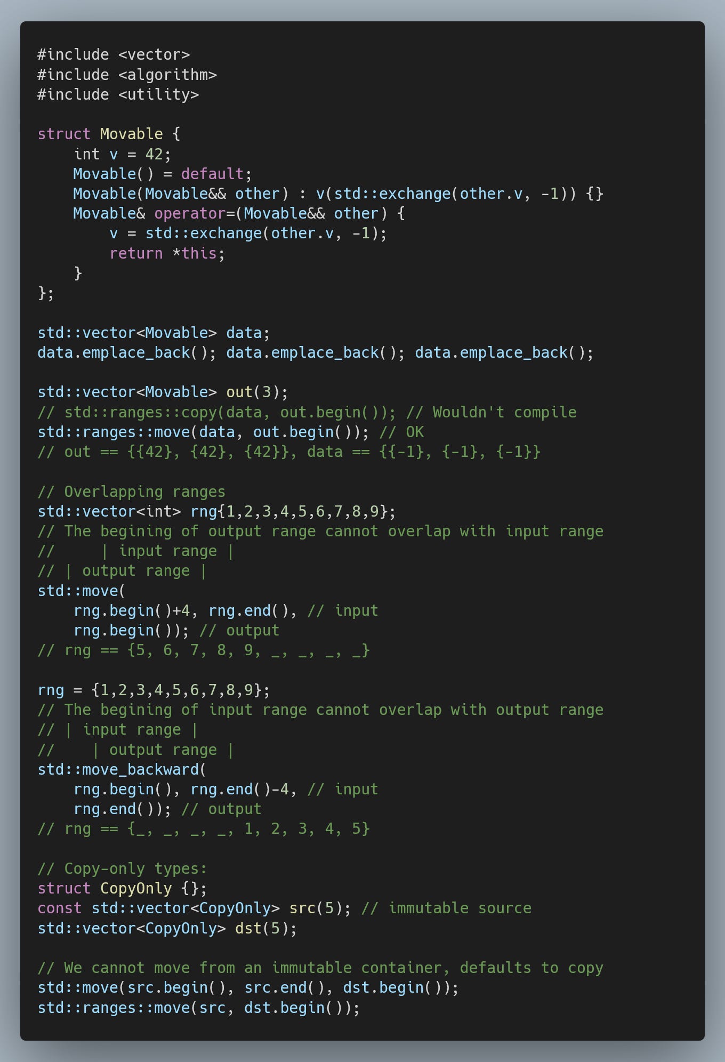The image size is (725, 1062).
Task: Click the 'const std::vector<CopyOnly> src(5);' line
Action: (284, 908)
